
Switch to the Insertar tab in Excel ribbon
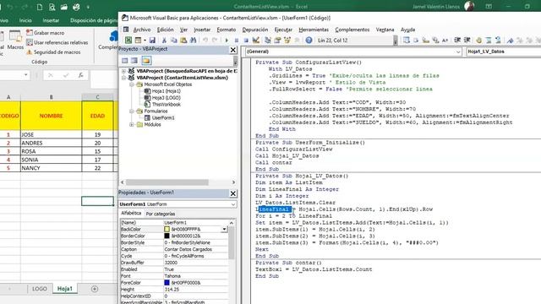(x=51, y=20)
